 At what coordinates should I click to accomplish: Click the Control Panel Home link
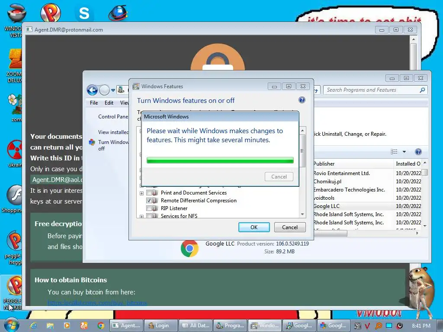[113, 117]
